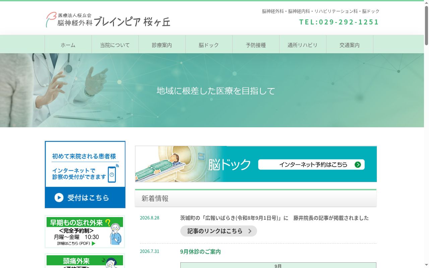
Task: Open the 初めて来院される患者様 internet reception banner
Action: (85, 174)
